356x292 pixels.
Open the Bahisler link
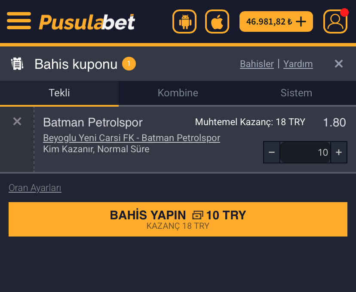coord(257,64)
